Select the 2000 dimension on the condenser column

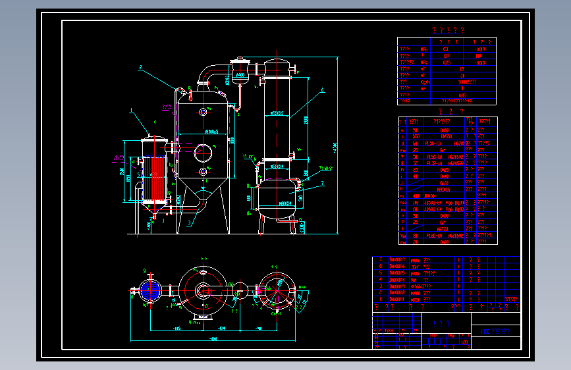click(306, 119)
